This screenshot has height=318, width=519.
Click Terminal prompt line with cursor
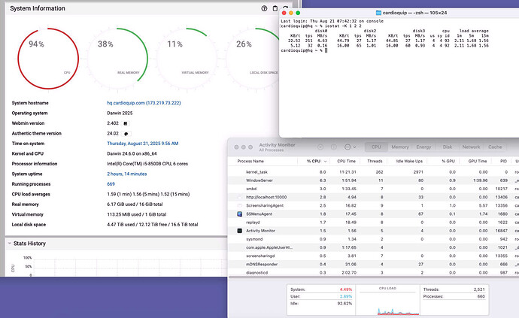pyautogui.click(x=304, y=50)
